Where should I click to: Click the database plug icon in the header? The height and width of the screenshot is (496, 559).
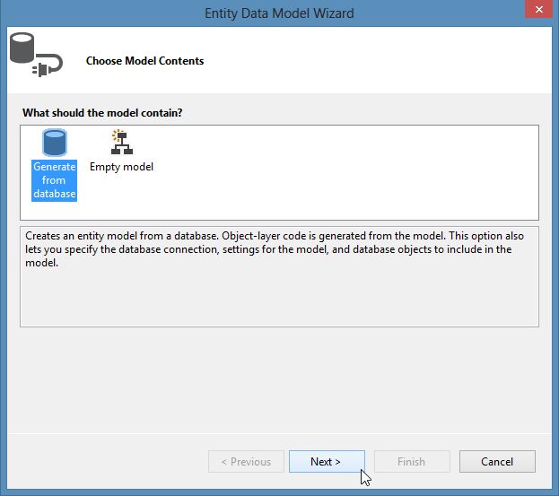pos(36,55)
